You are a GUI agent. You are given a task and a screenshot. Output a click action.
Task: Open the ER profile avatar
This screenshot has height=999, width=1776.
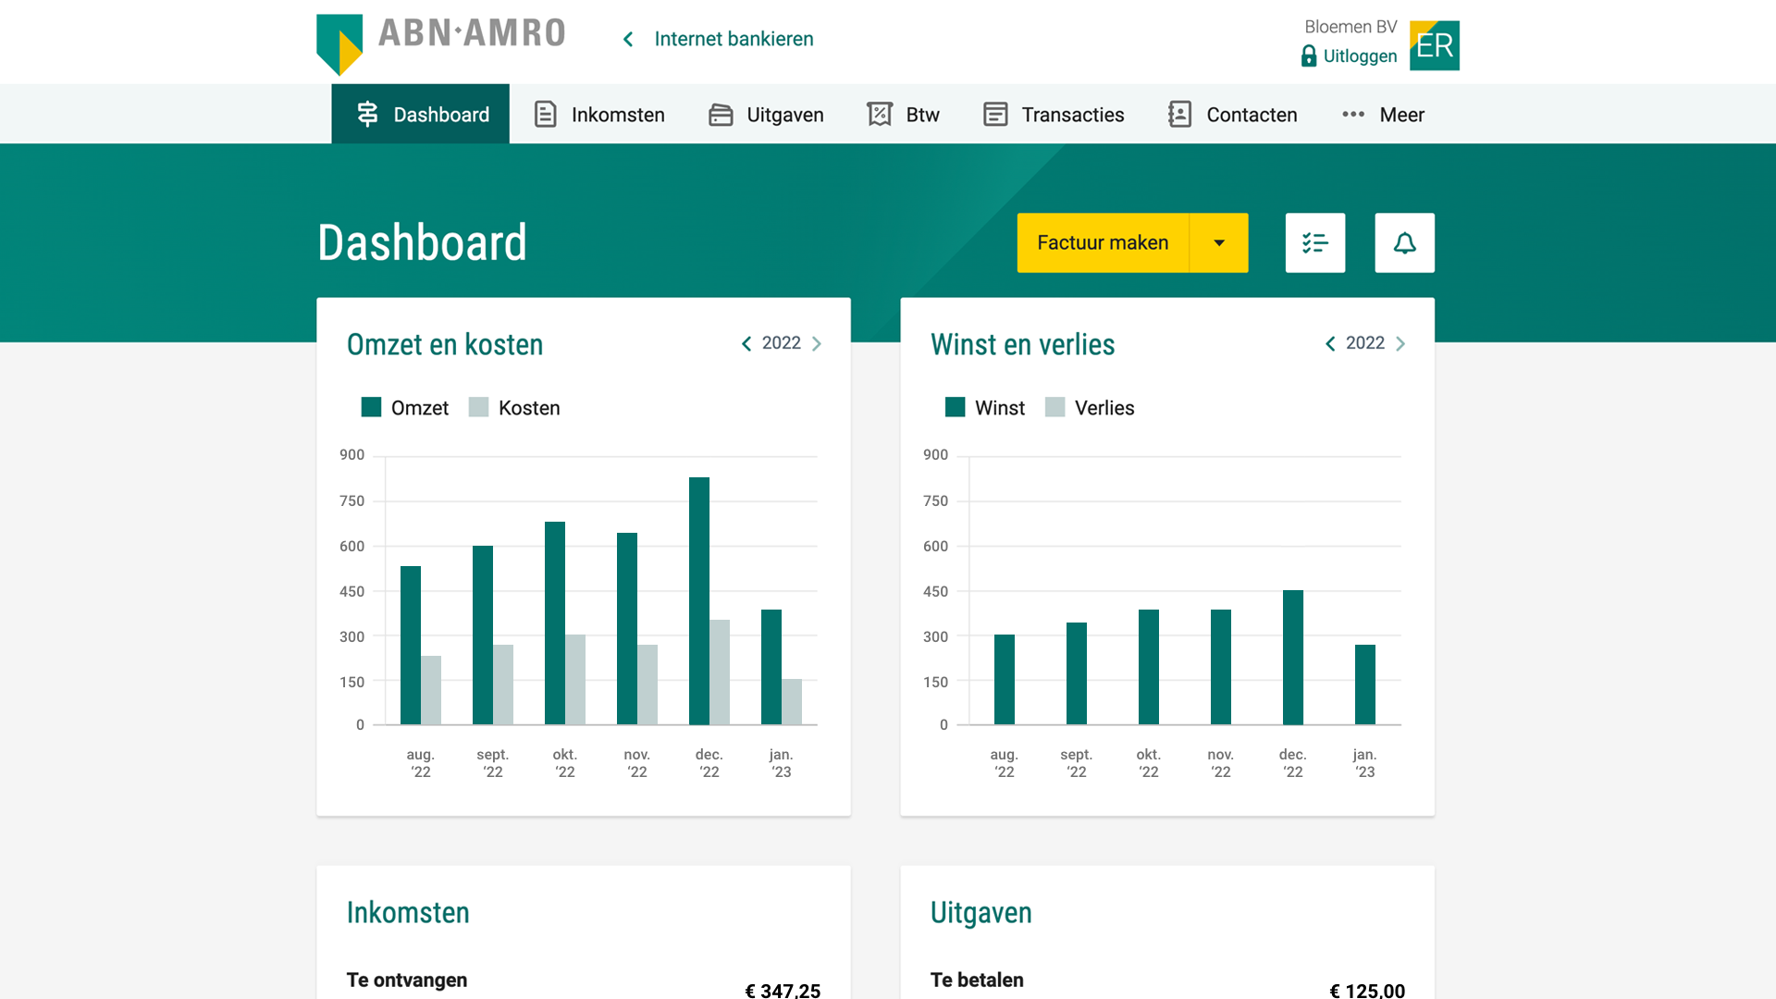[1434, 45]
